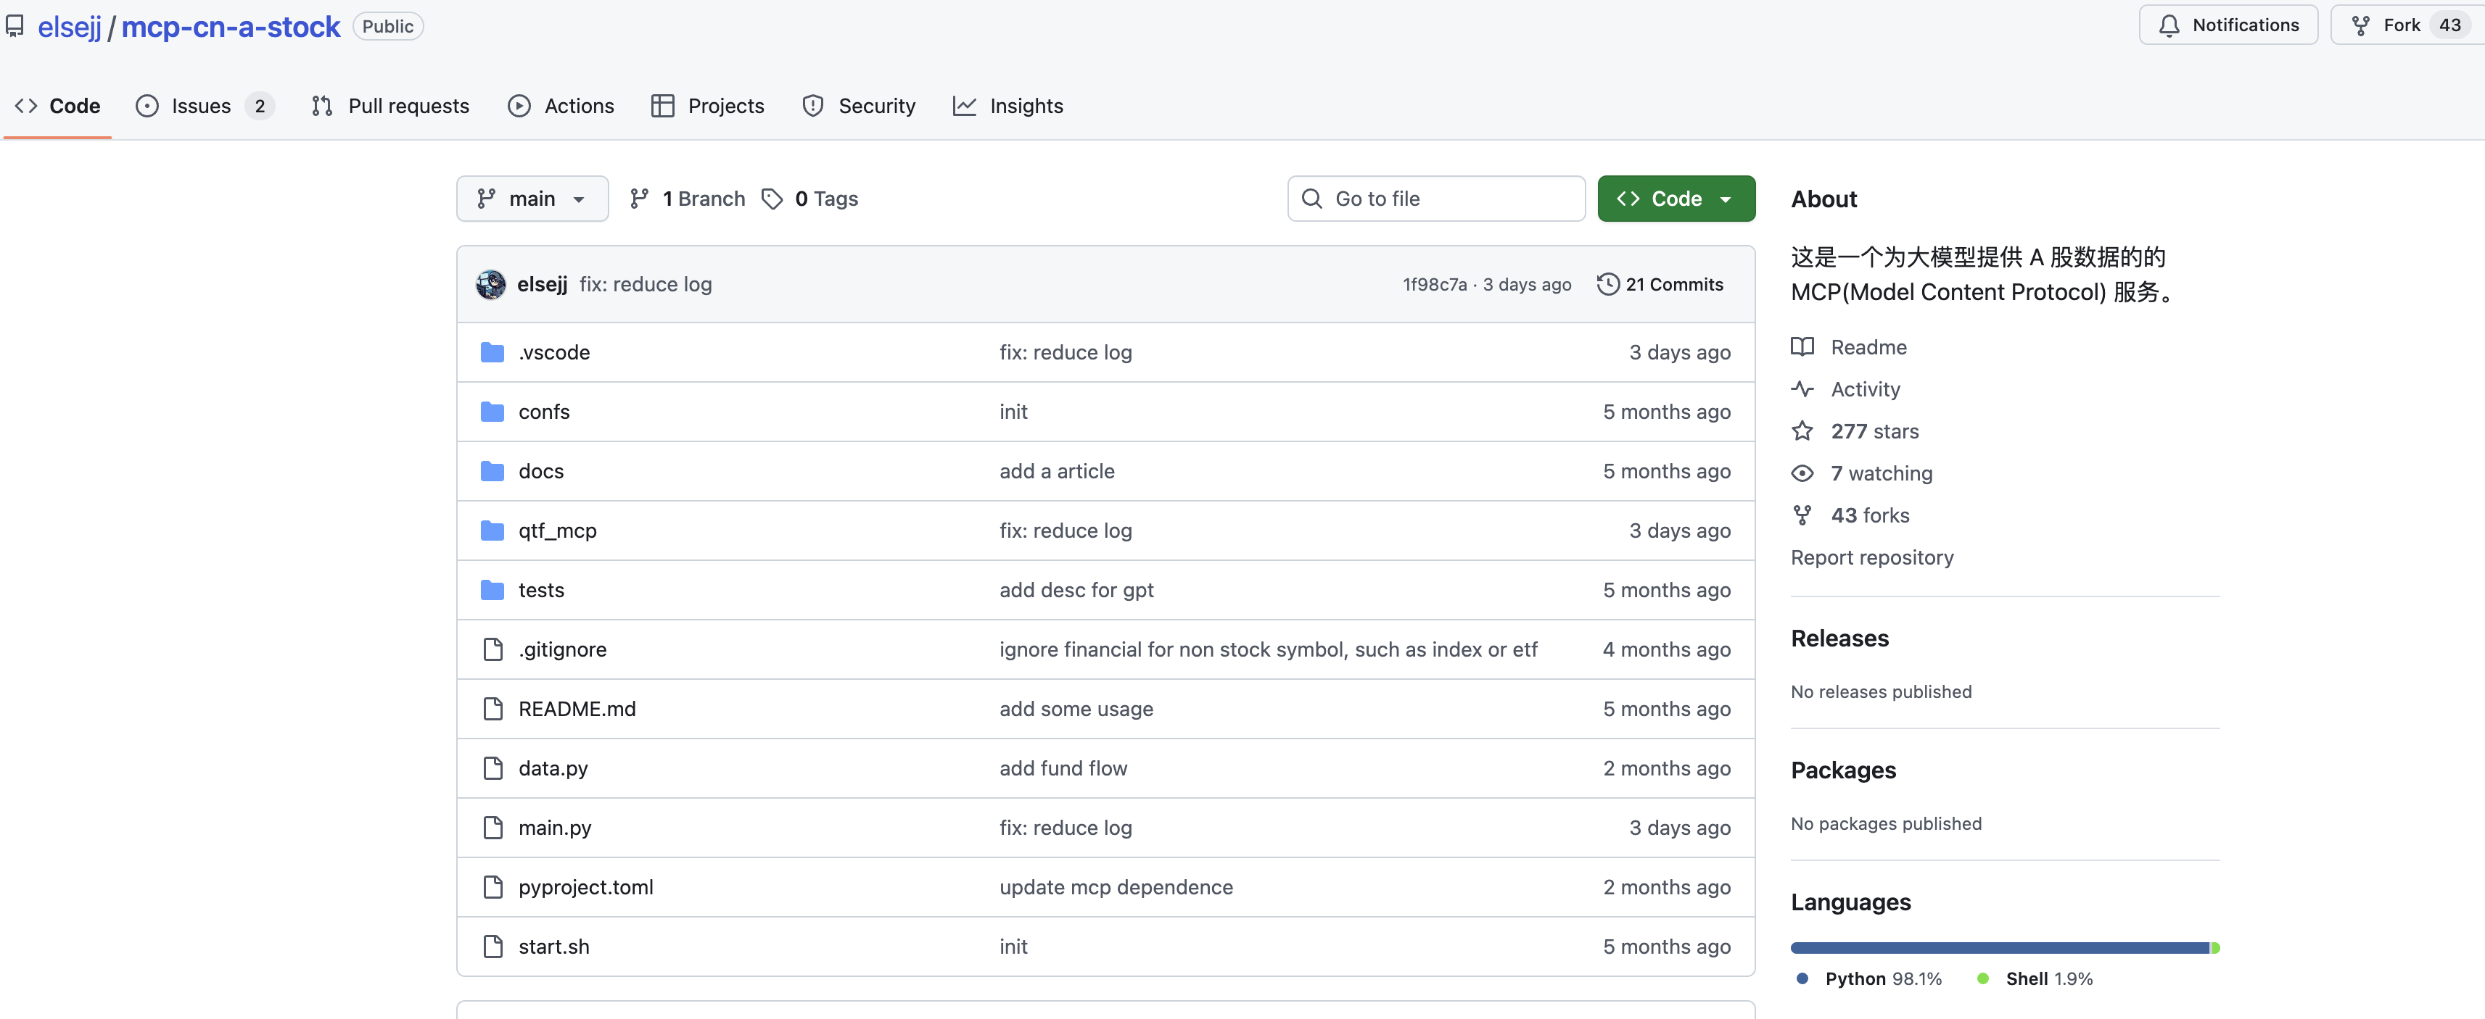Open the .vscode folder icon
The height and width of the screenshot is (1019, 2485).
(492, 353)
